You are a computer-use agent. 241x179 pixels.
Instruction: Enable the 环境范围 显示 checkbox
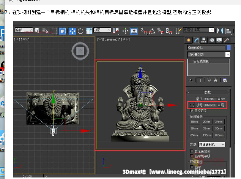click(x=192, y=167)
